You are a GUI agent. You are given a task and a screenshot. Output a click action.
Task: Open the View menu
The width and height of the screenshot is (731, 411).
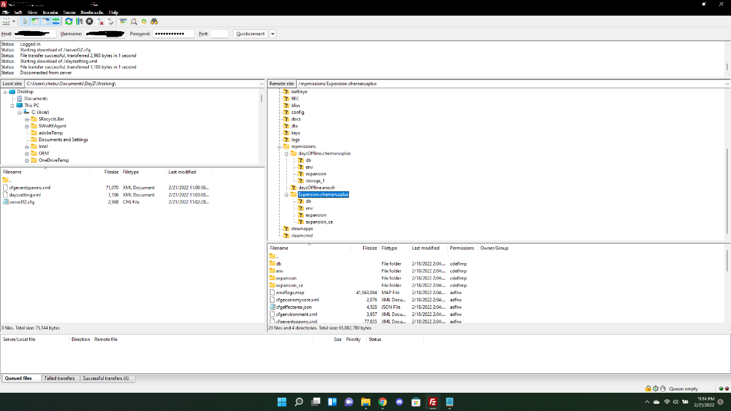pyautogui.click(x=32, y=12)
